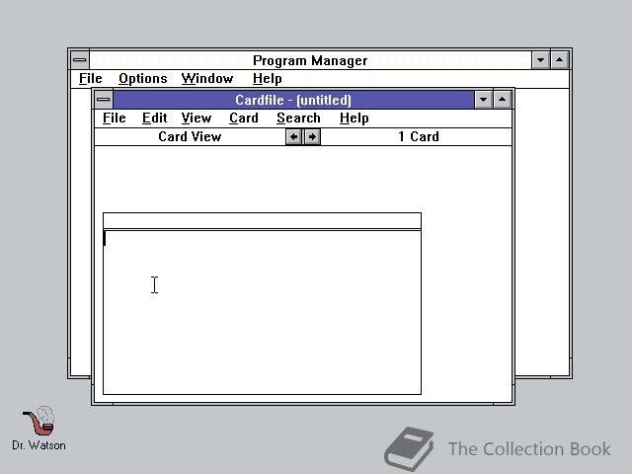
Task: Open Program Manager's Window menu
Action: point(207,79)
